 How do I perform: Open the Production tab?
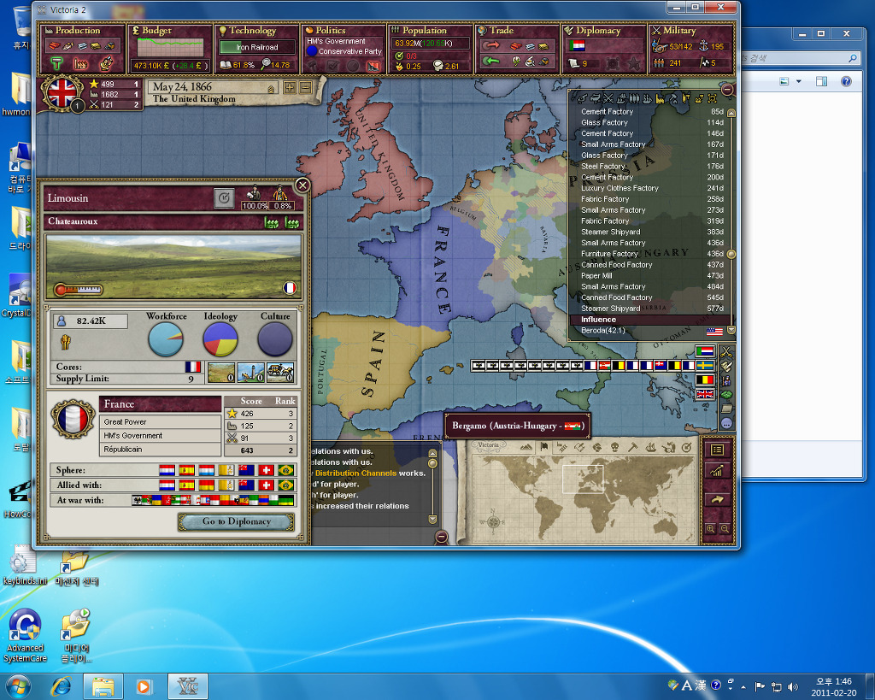83,49
